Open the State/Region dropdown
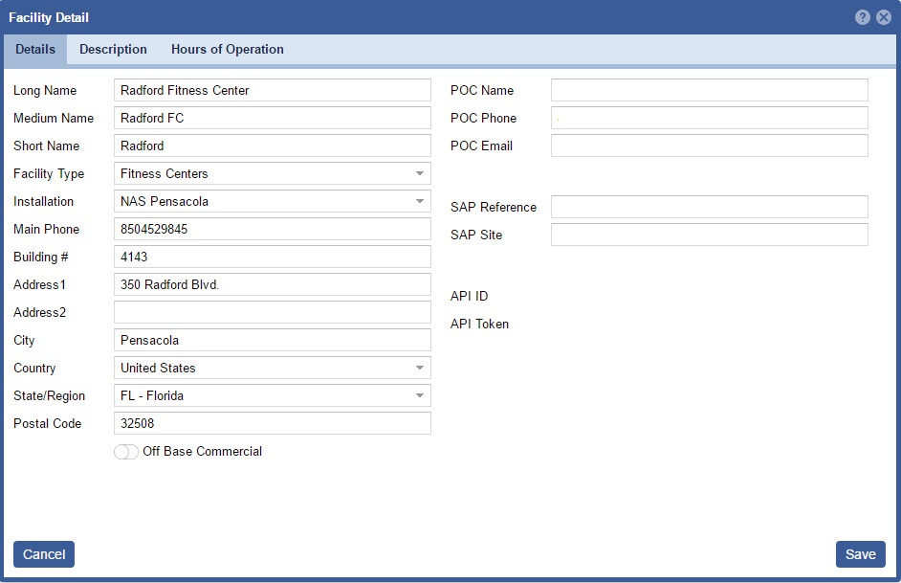The image size is (901, 583). click(419, 396)
